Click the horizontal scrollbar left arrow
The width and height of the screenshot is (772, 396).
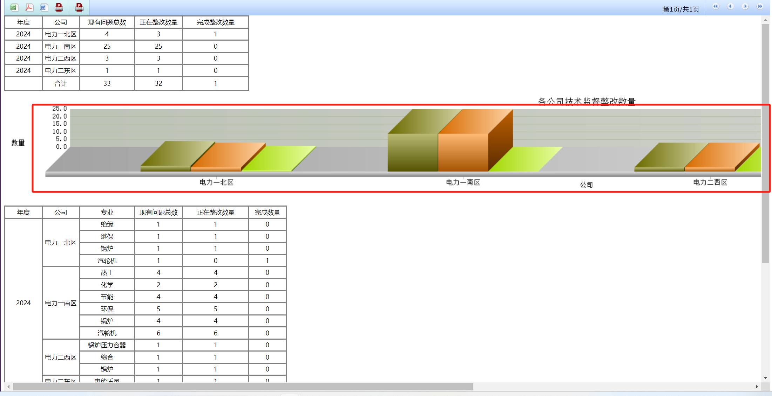(8, 387)
